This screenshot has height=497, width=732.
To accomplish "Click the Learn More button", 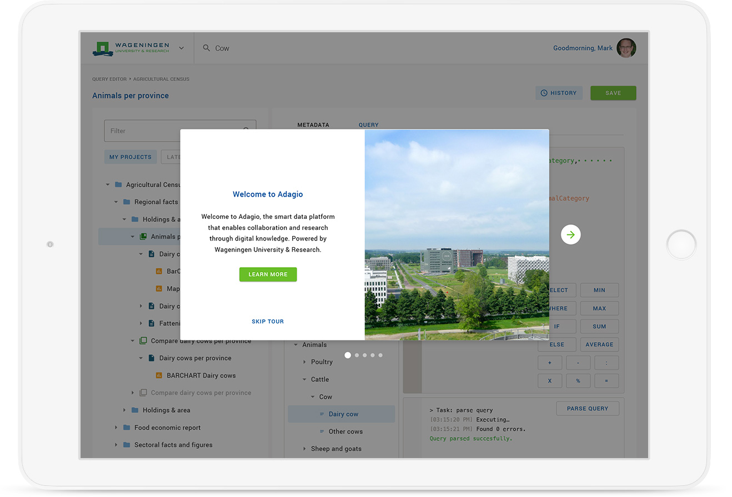I will pos(268,274).
